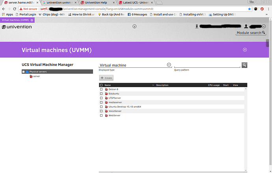Screen dimensions: 272x173
Task: Click the Debian 8 VM status icon
Action: pyautogui.click(x=106, y=89)
